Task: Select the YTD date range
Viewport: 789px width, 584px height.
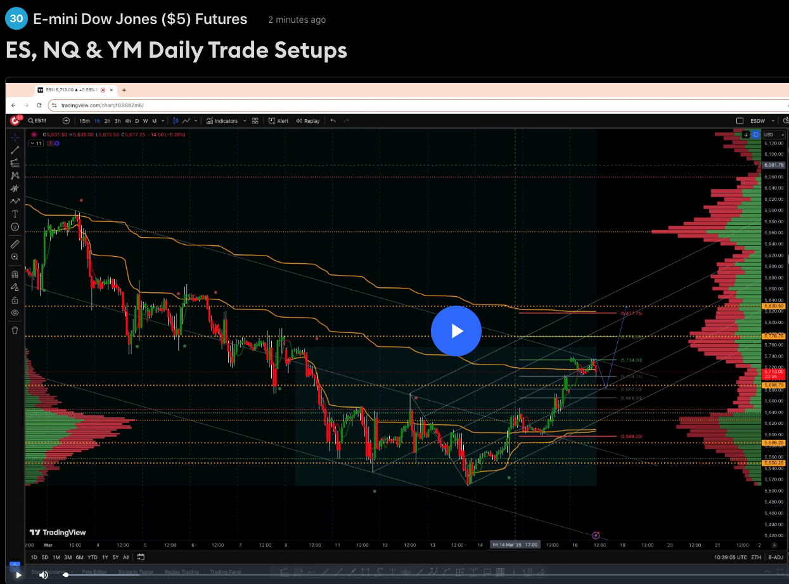Action: pos(93,557)
